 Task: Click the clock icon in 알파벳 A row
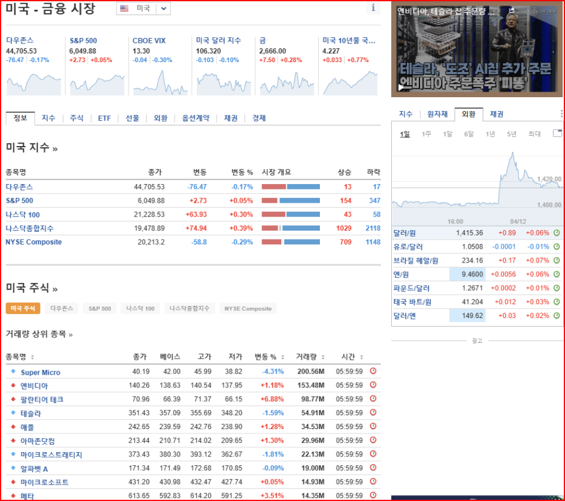[x=373, y=467]
